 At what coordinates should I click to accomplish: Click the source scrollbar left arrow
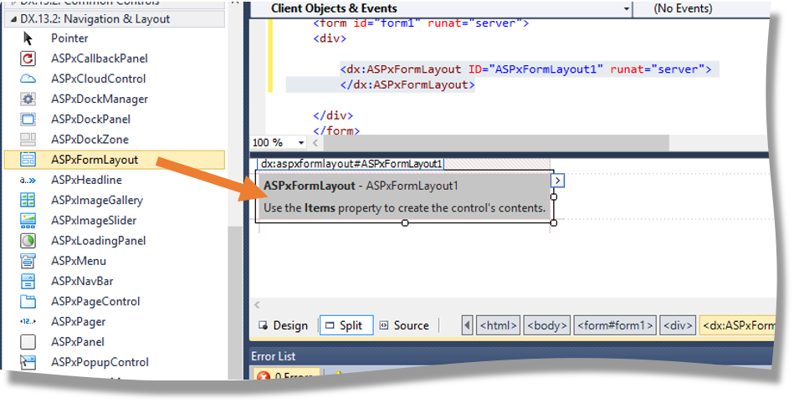pyautogui.click(x=315, y=143)
